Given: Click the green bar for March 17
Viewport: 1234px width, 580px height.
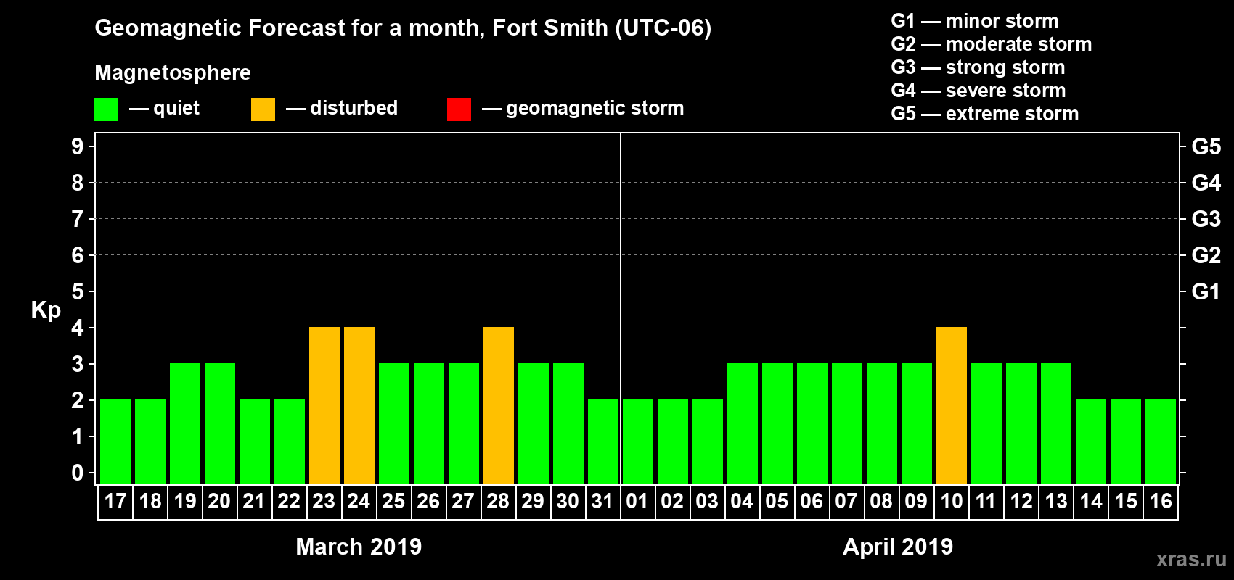Looking at the screenshot, I should click(x=115, y=442).
